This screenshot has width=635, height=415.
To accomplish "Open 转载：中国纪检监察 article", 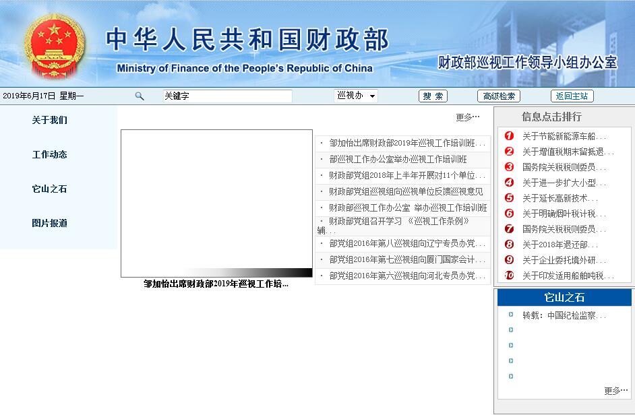I will tap(564, 315).
